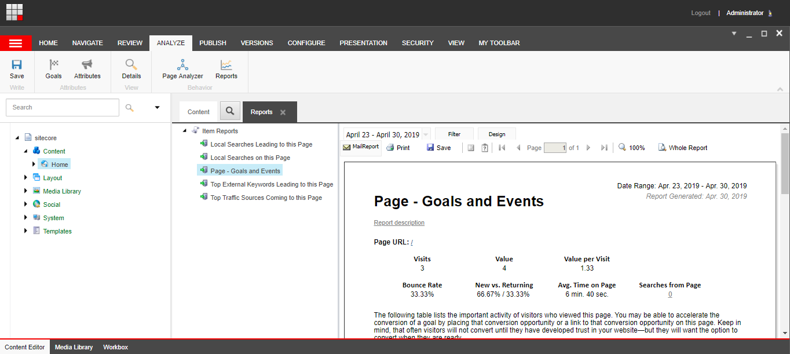Open Details magnifier in View group

coord(131,65)
